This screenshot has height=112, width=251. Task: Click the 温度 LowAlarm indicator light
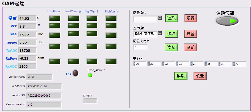pos(55,18)
